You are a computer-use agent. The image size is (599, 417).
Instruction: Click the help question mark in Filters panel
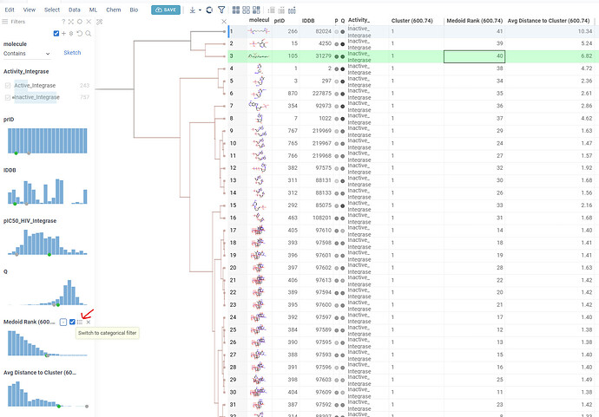coord(63,22)
